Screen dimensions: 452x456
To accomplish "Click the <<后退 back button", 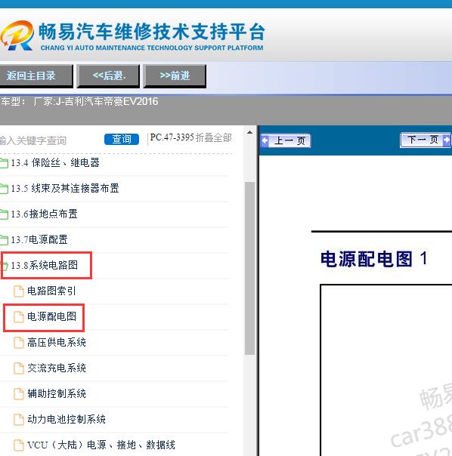I will [108, 76].
